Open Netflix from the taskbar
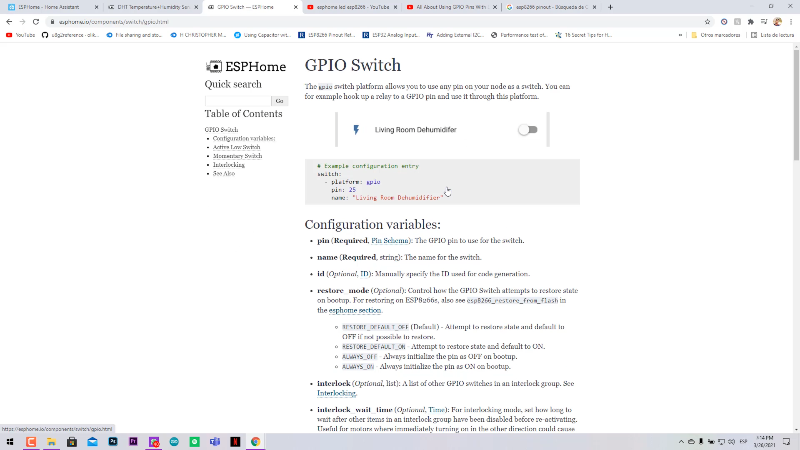The height and width of the screenshot is (450, 800). coord(235,442)
